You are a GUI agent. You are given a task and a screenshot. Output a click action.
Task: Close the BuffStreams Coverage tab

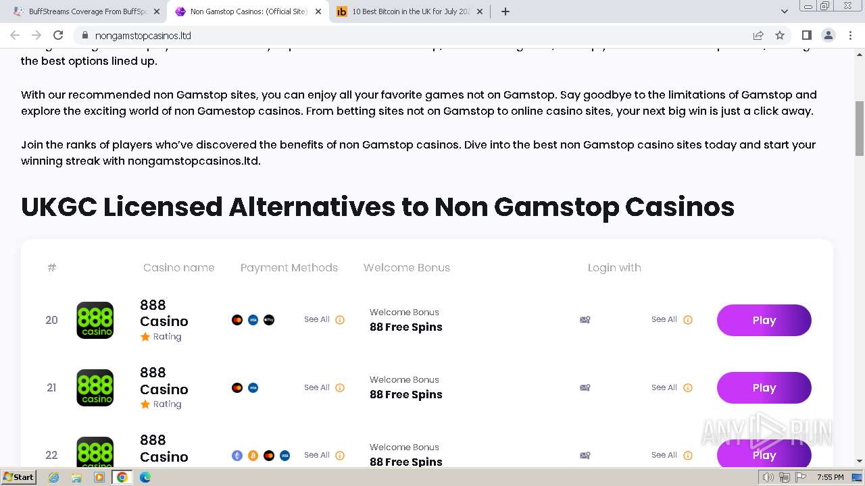(x=157, y=11)
